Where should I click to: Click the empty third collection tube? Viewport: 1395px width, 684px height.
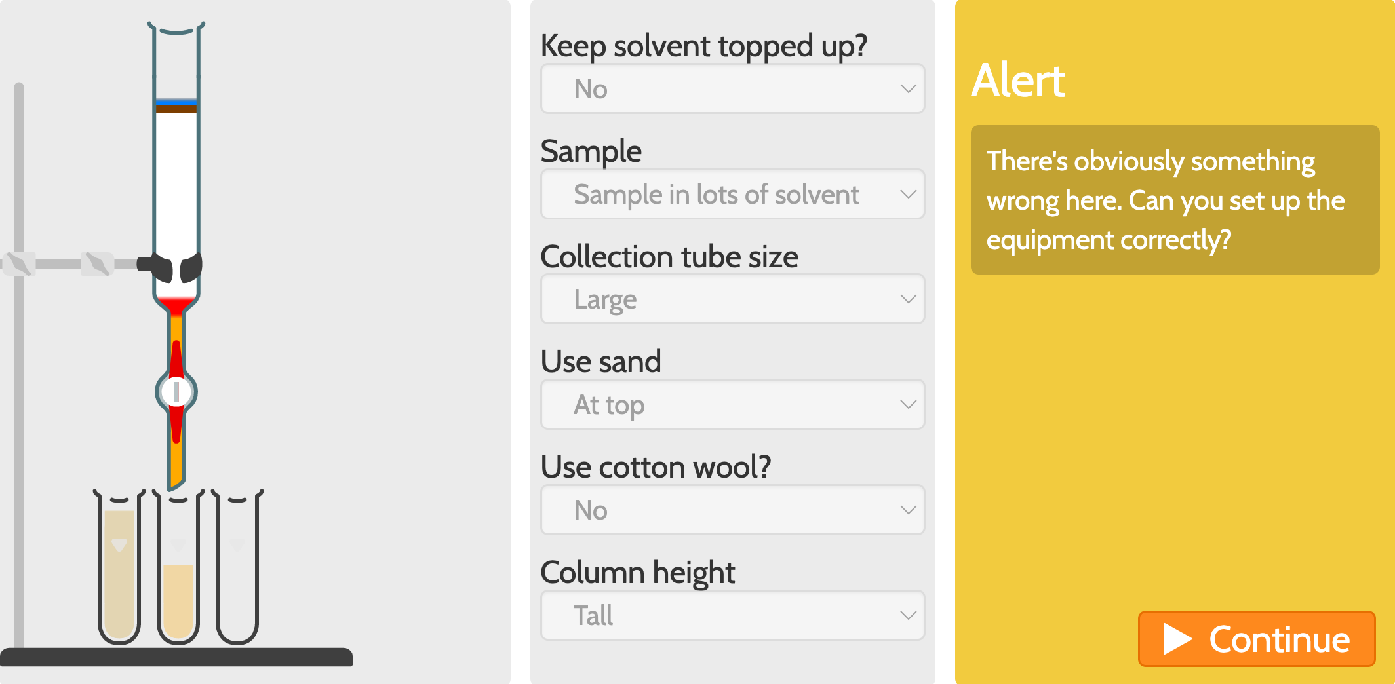[237, 570]
